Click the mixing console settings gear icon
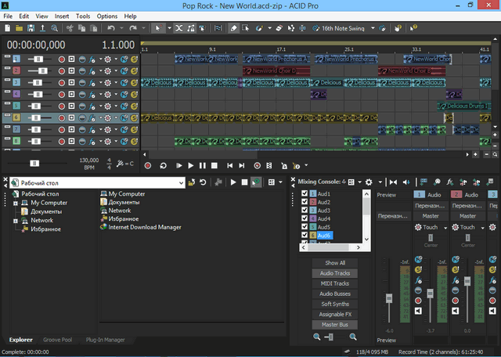 pos(369,182)
